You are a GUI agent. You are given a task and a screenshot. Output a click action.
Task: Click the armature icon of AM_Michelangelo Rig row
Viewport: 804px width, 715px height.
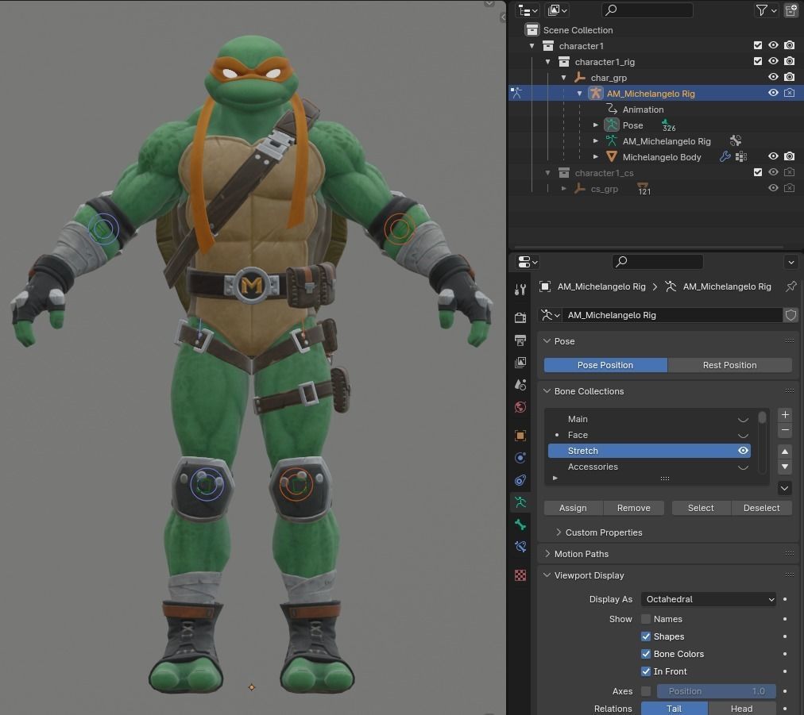[595, 93]
